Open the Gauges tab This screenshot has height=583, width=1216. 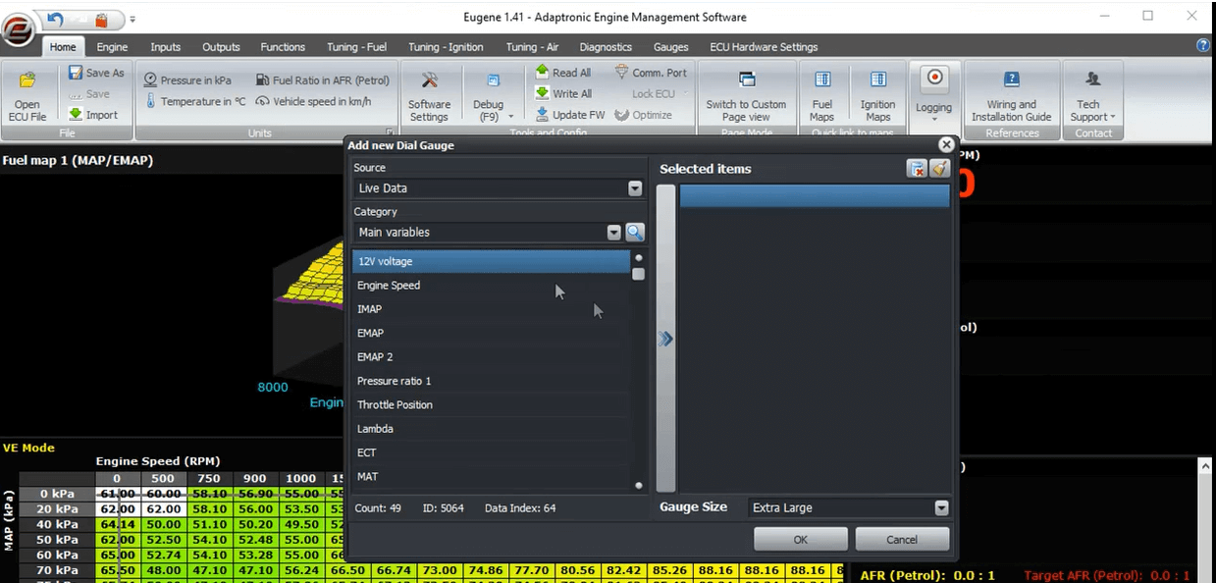click(671, 46)
